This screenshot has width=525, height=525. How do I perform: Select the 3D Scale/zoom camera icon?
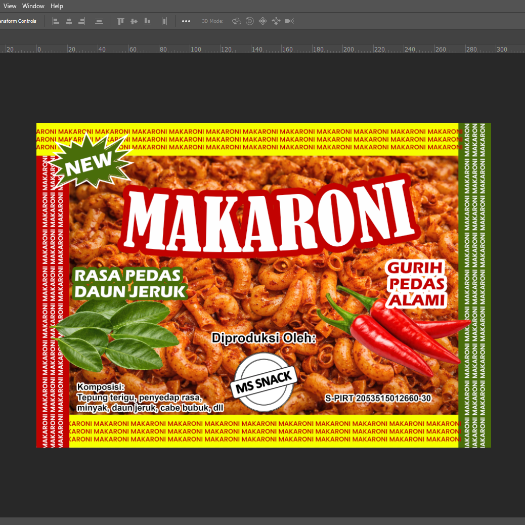click(289, 21)
